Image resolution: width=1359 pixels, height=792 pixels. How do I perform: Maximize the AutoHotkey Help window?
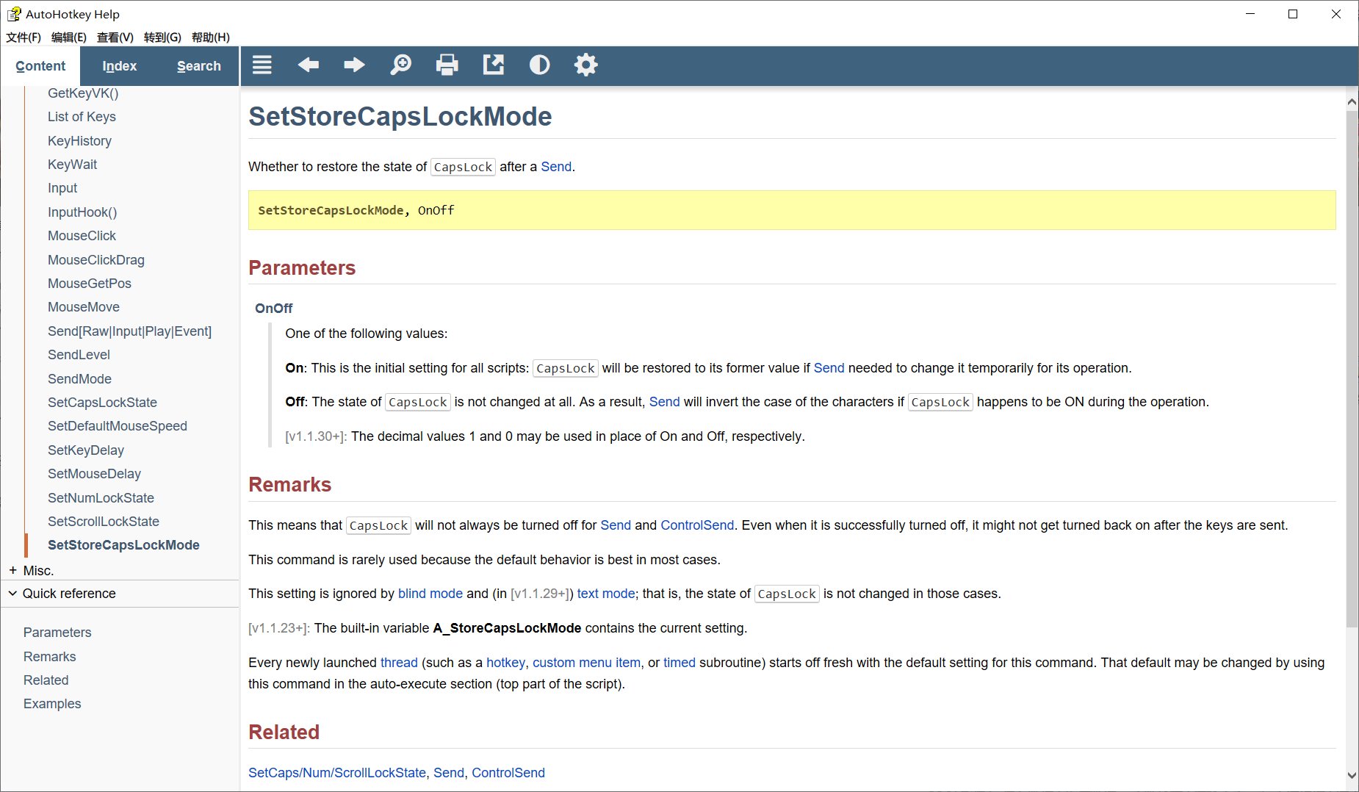pos(1293,14)
